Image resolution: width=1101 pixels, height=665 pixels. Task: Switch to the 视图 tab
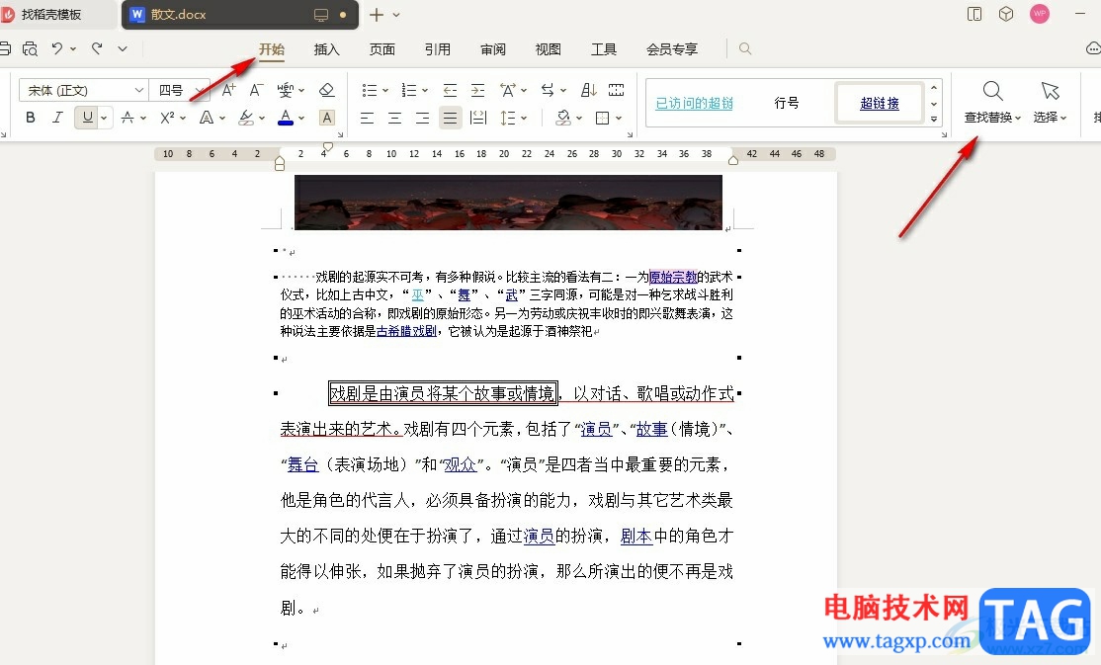coord(549,49)
